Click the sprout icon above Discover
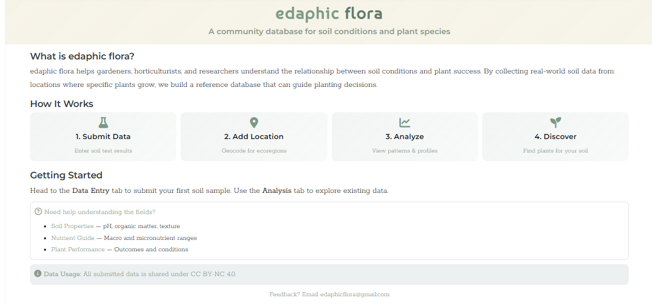 pos(555,123)
